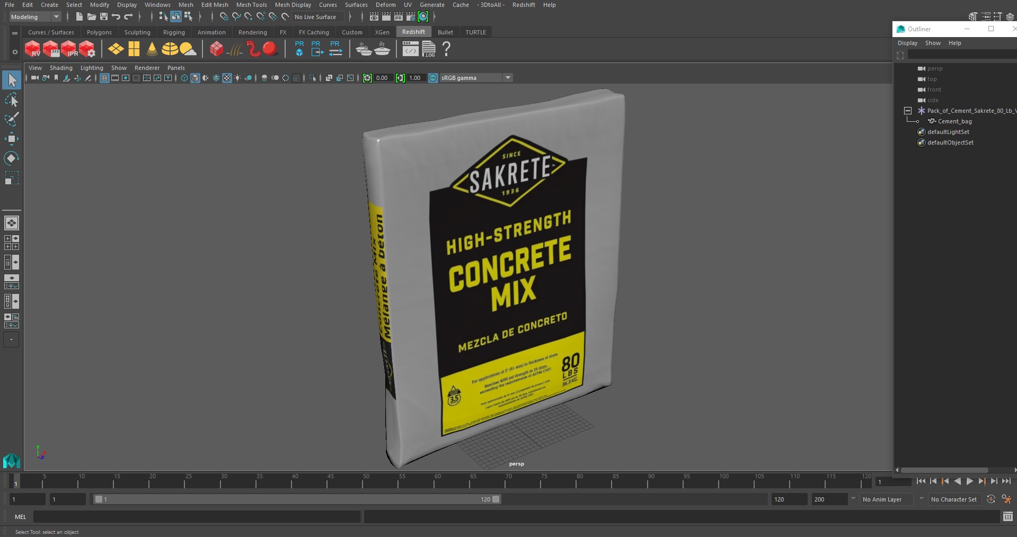1017x537 pixels.
Task: Activate the Move tool in the toolbox
Action: pos(11,139)
